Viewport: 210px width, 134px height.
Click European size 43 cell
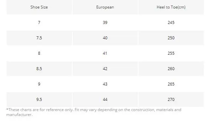(105, 84)
